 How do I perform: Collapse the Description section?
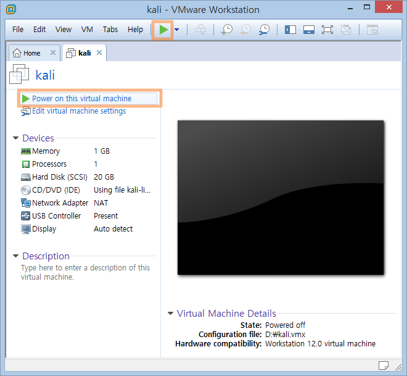pos(16,256)
